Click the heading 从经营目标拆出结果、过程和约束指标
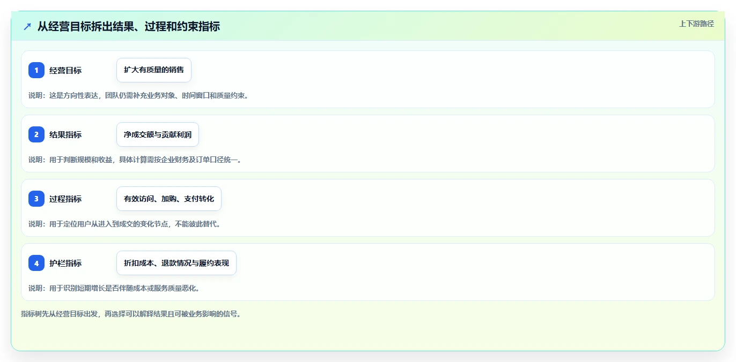This screenshot has width=736, height=362. tap(129, 26)
